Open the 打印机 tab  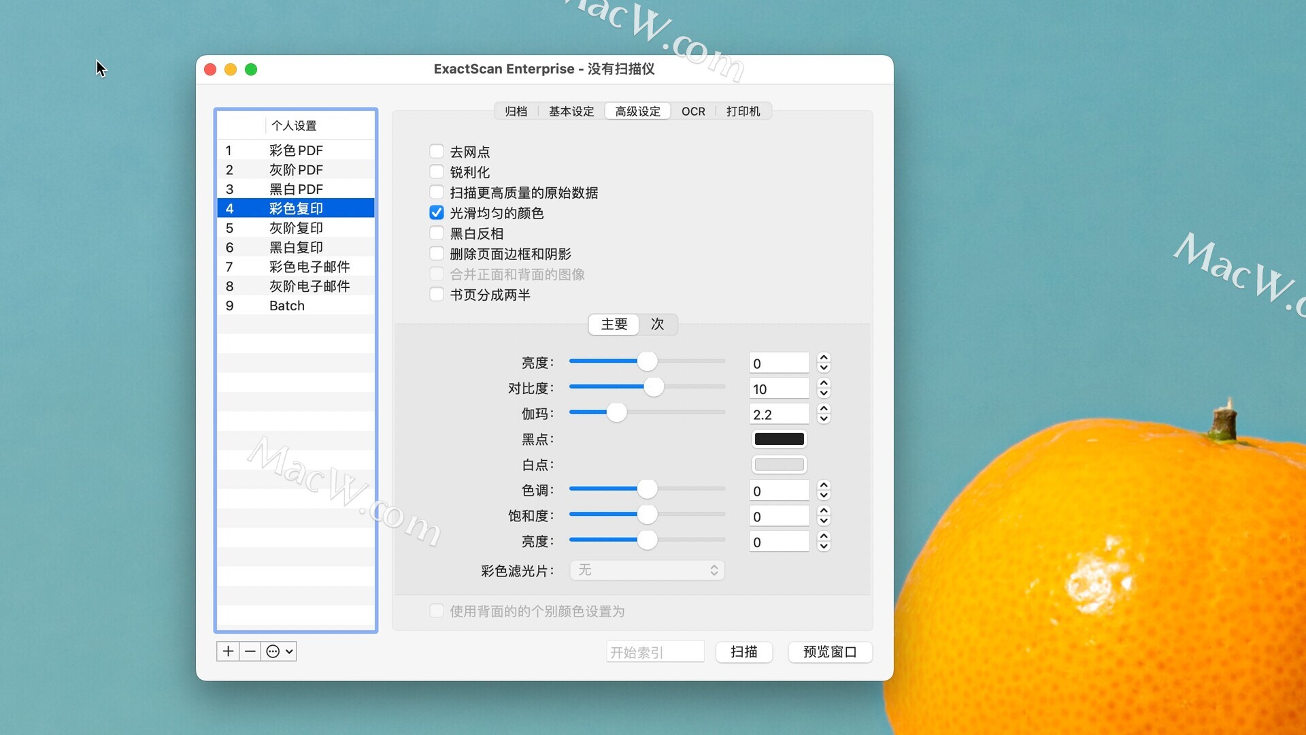click(743, 111)
